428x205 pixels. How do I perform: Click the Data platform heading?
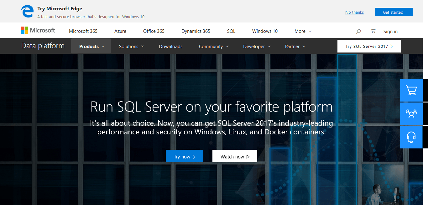43,46
